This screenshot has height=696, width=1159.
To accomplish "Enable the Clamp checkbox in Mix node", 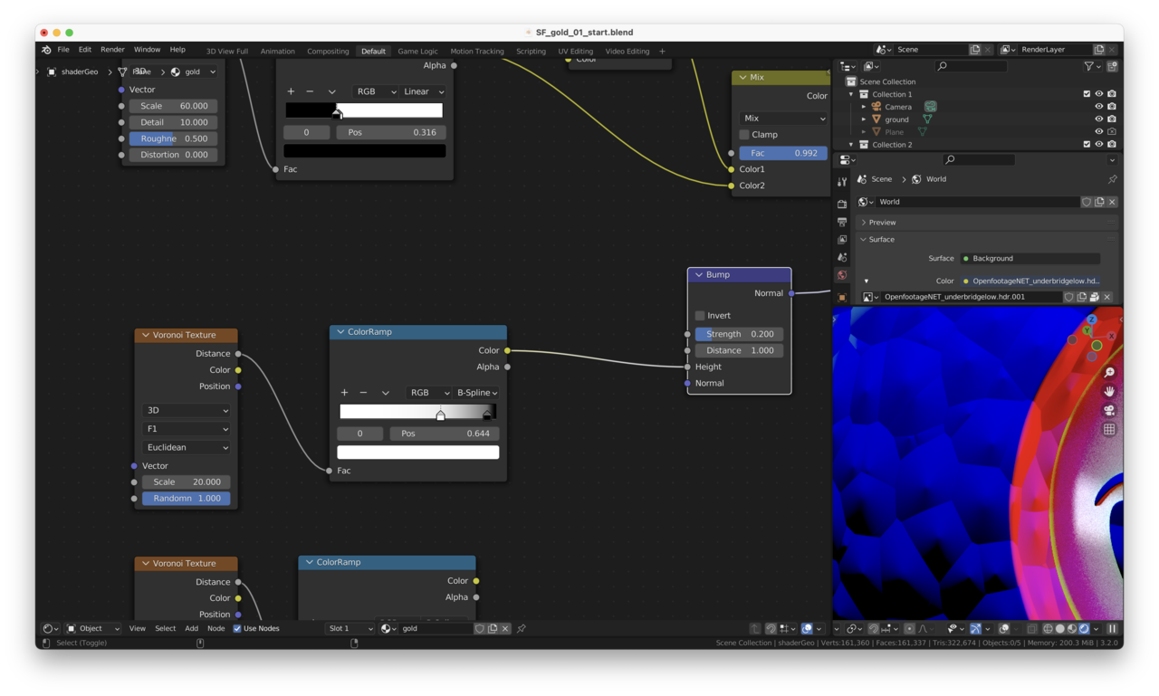I will point(744,135).
